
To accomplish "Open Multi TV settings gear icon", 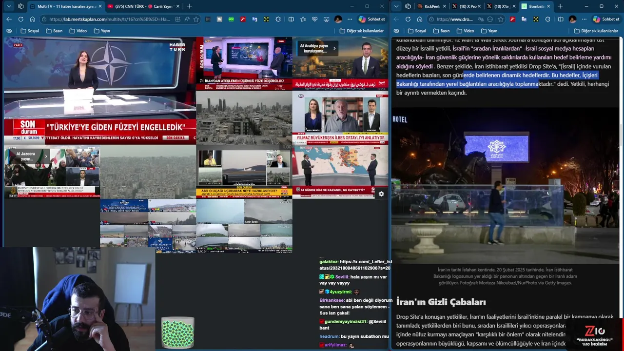I will [381, 194].
